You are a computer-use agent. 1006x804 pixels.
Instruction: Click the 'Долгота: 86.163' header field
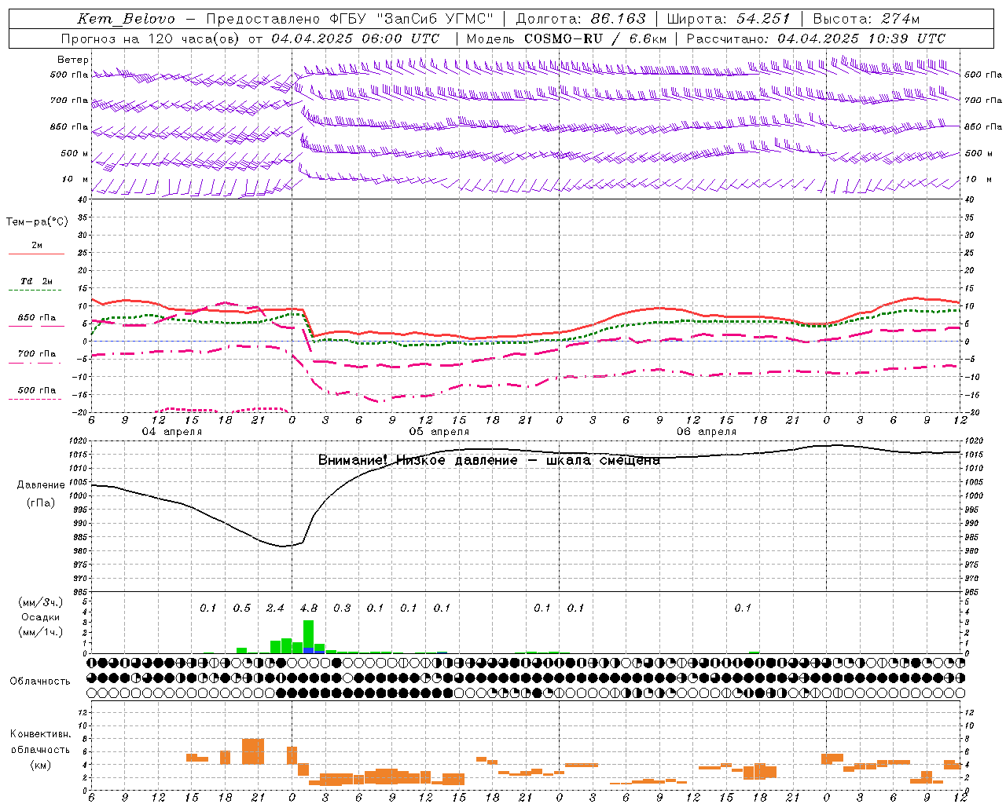pos(581,19)
